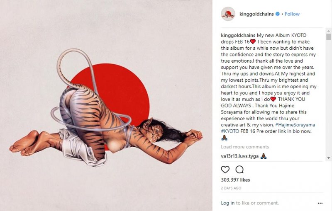Open va13r13.luvs.tyga commenter profile
Screen dimensions: 332x211
coord(240,156)
